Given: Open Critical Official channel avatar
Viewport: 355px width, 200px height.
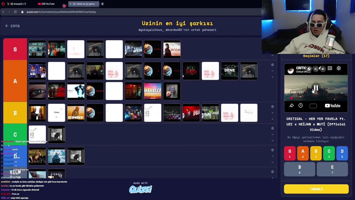Looking at the screenshot, I should click(x=290, y=70).
